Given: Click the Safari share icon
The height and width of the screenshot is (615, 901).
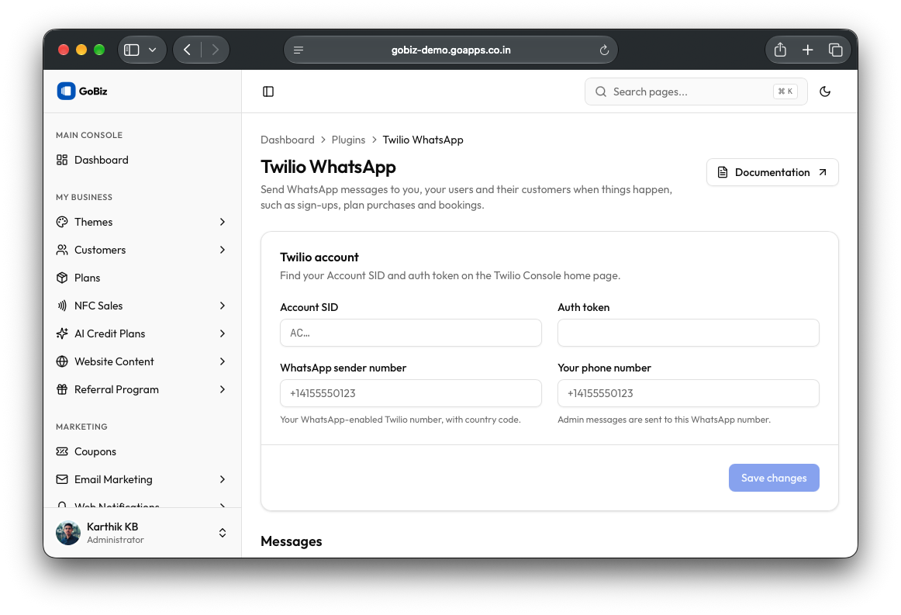Looking at the screenshot, I should (780, 50).
